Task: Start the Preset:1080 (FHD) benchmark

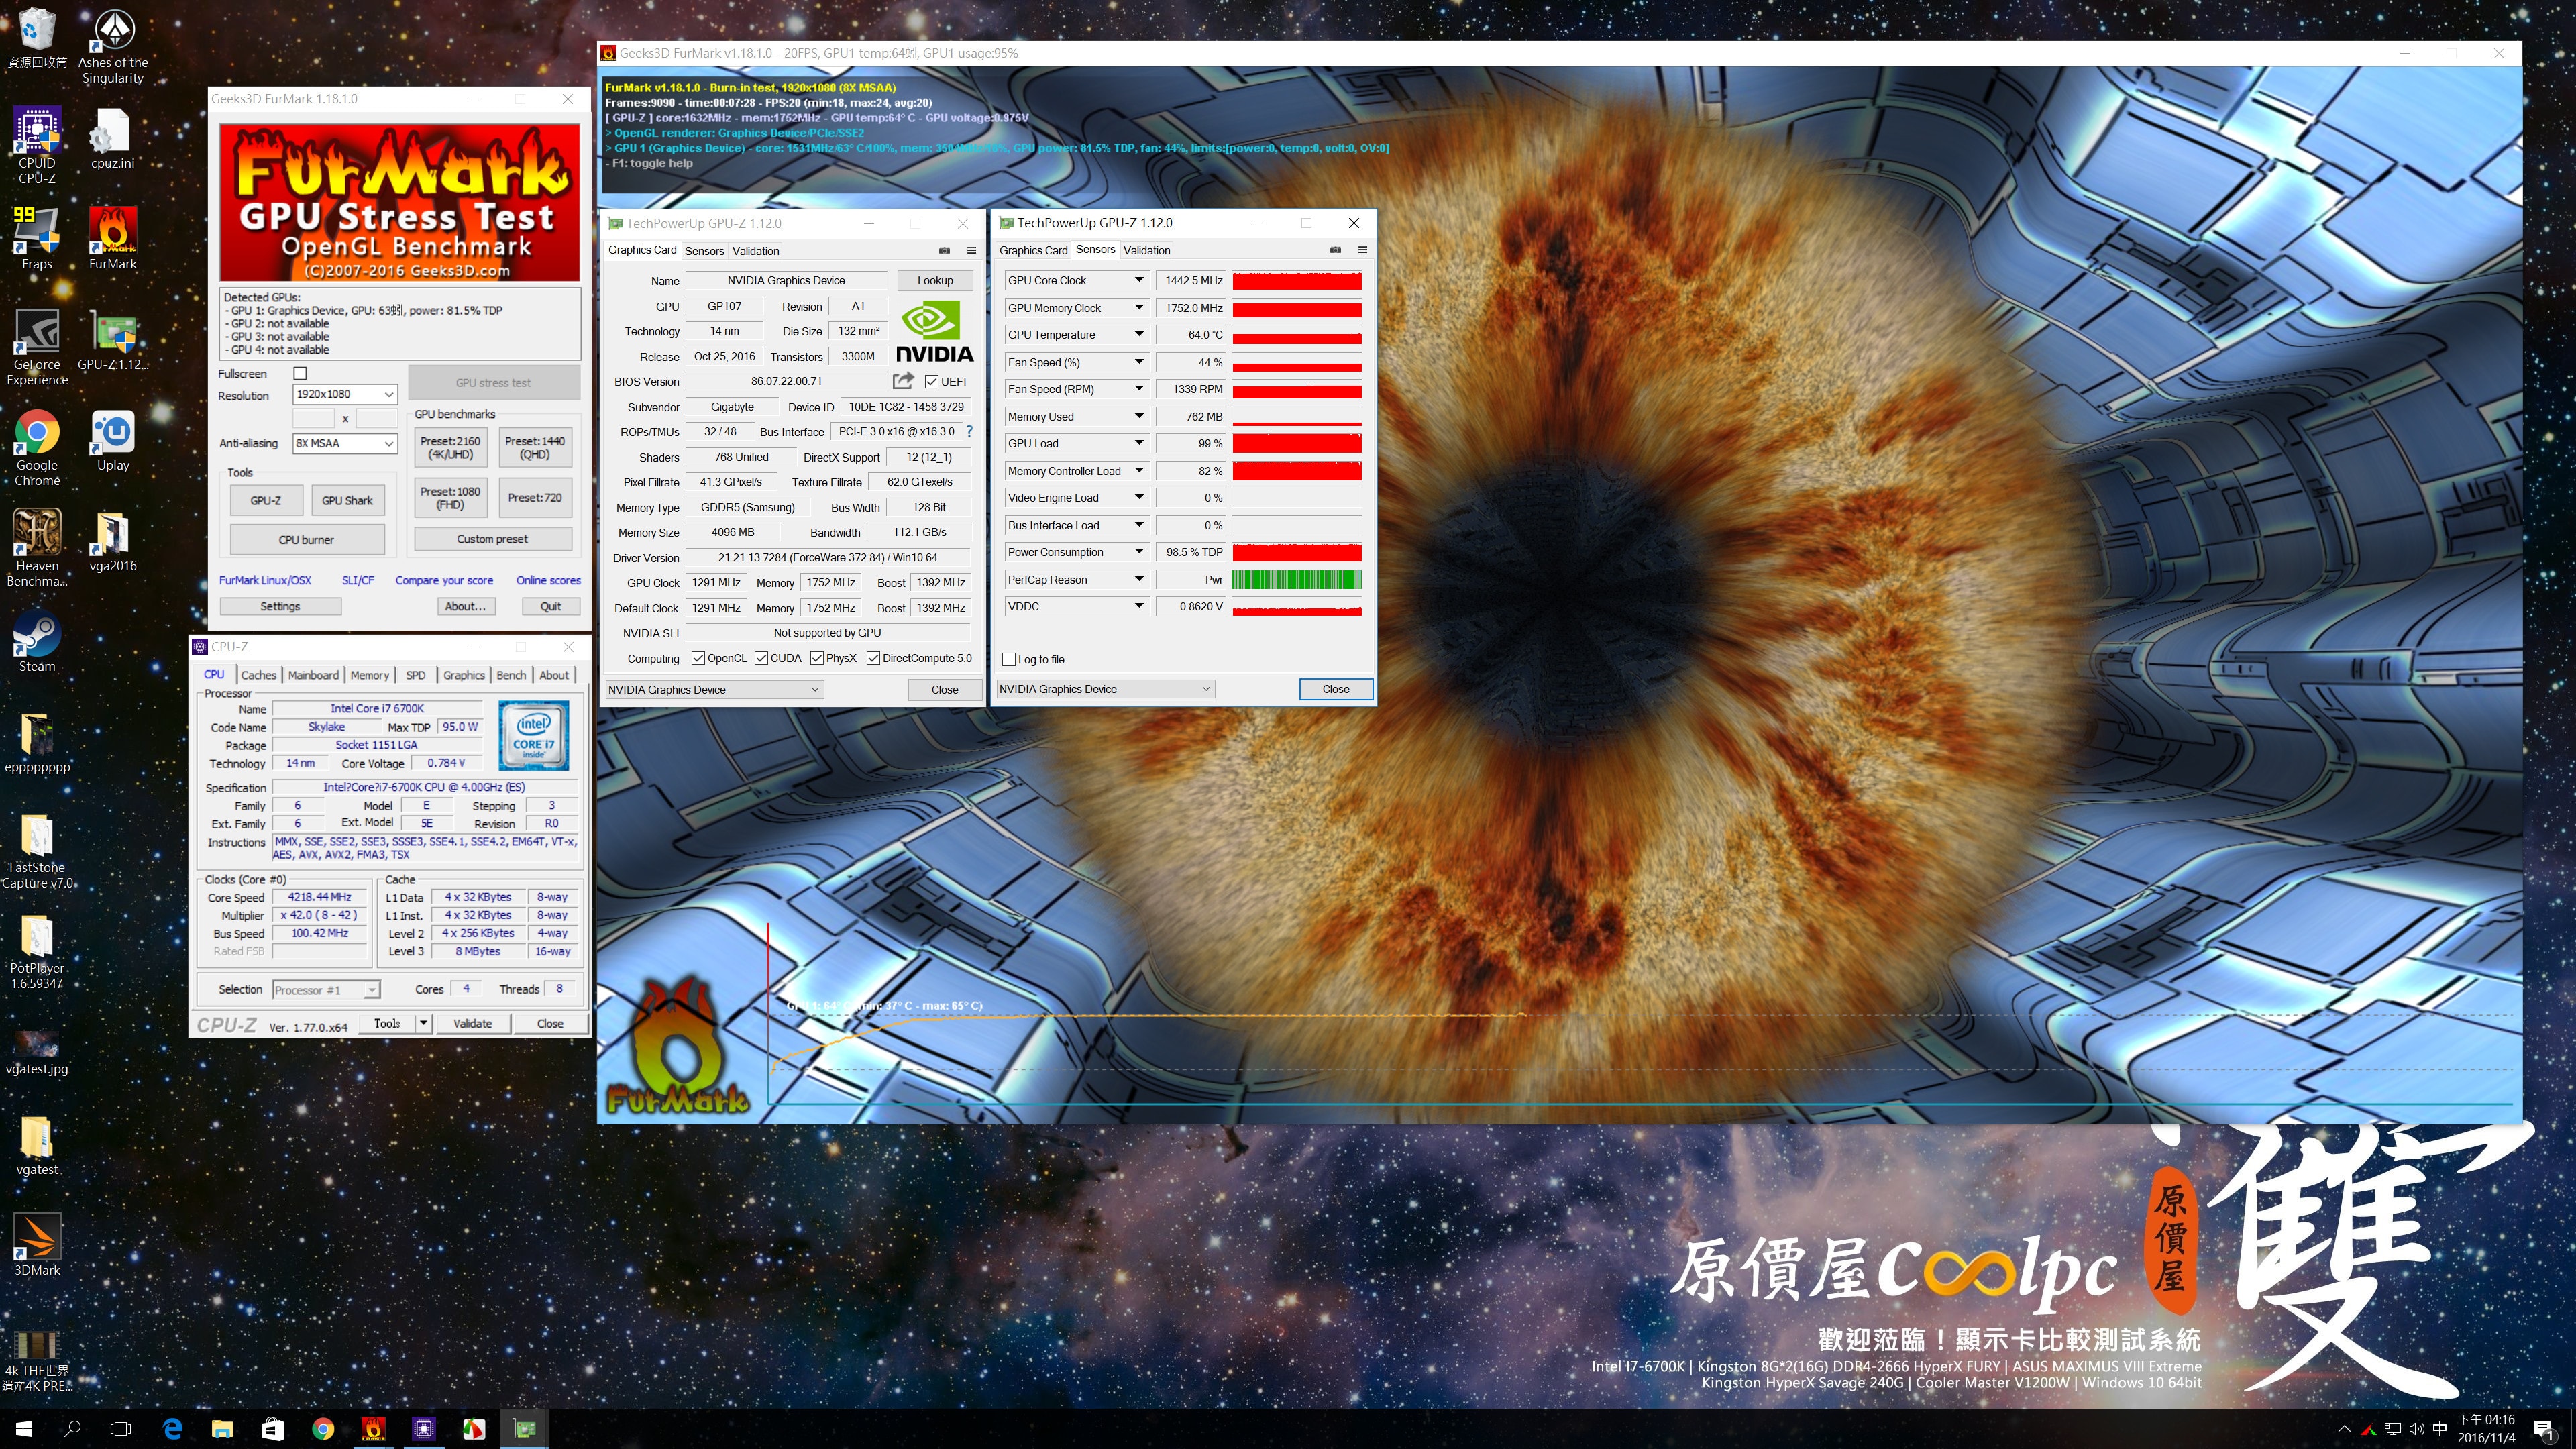Action: (x=450, y=498)
